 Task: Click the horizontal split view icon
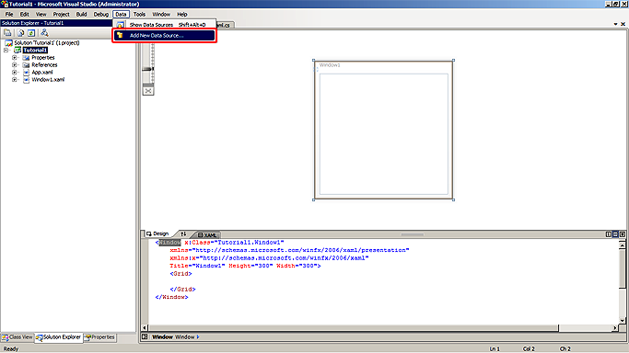pos(615,234)
